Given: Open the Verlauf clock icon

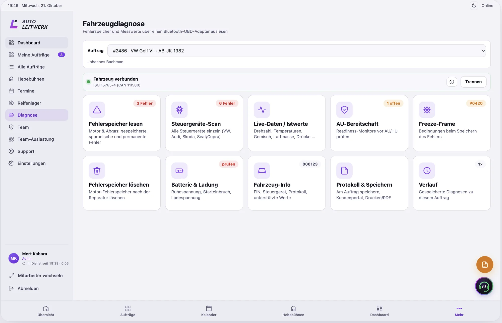Looking at the screenshot, I should (427, 171).
